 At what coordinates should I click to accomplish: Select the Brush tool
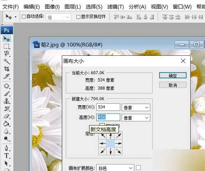click(7, 93)
